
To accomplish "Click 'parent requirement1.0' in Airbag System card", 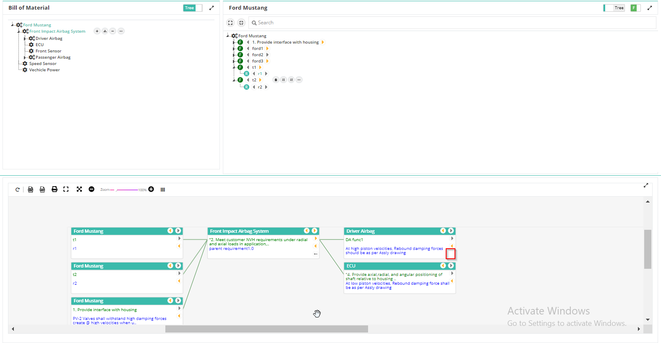I will (231, 249).
